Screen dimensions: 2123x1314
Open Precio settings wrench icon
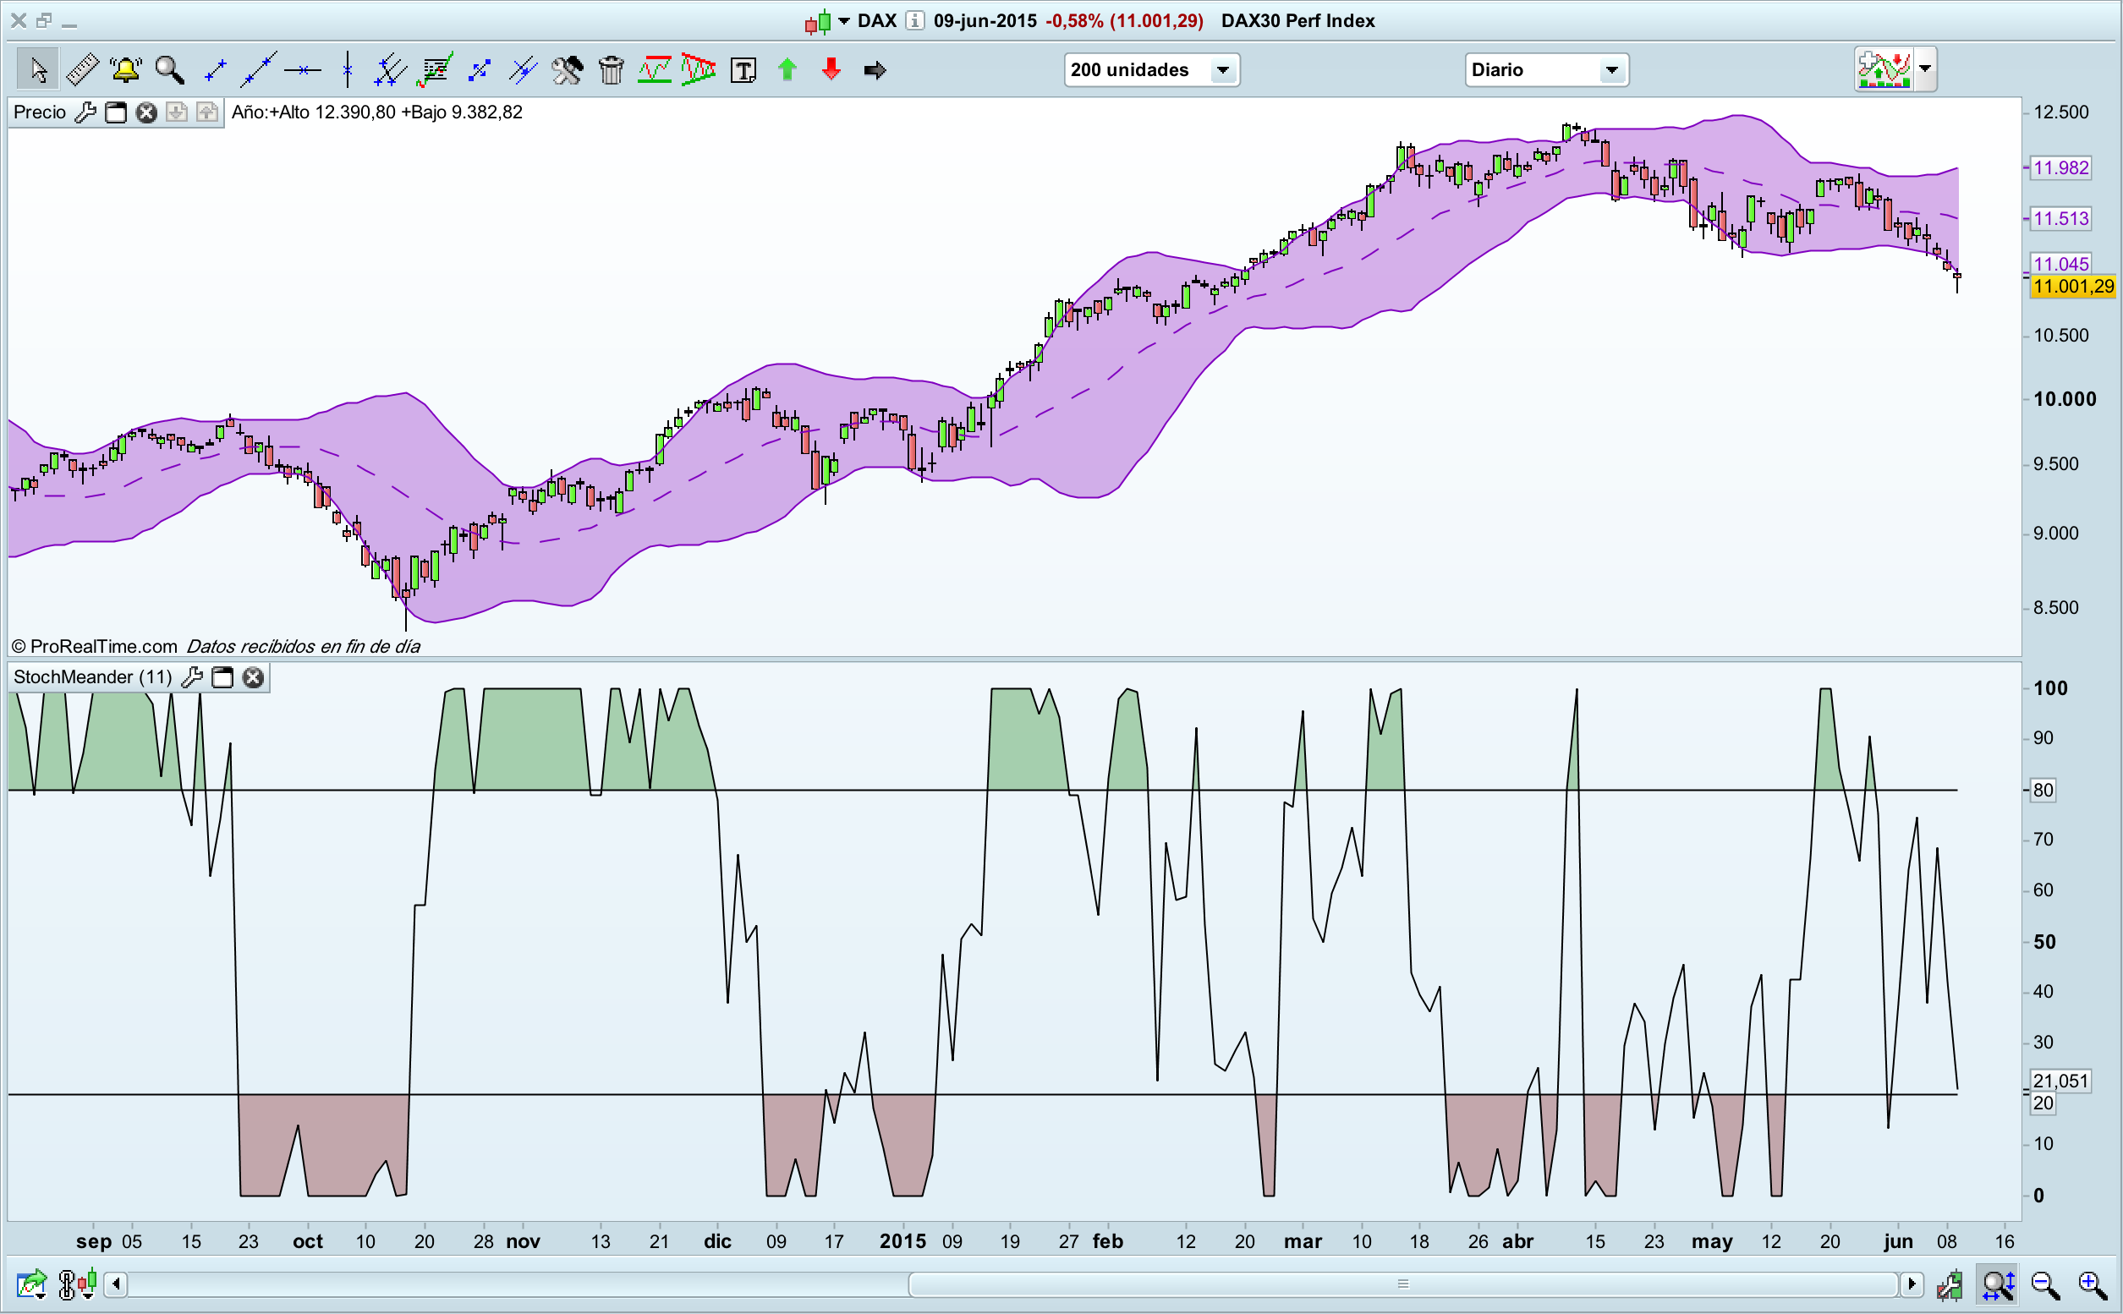coord(85,112)
